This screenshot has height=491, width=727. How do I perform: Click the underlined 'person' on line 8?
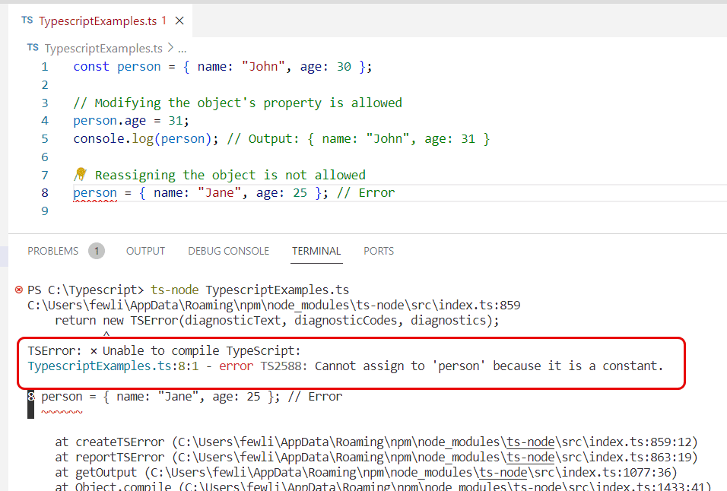point(95,193)
